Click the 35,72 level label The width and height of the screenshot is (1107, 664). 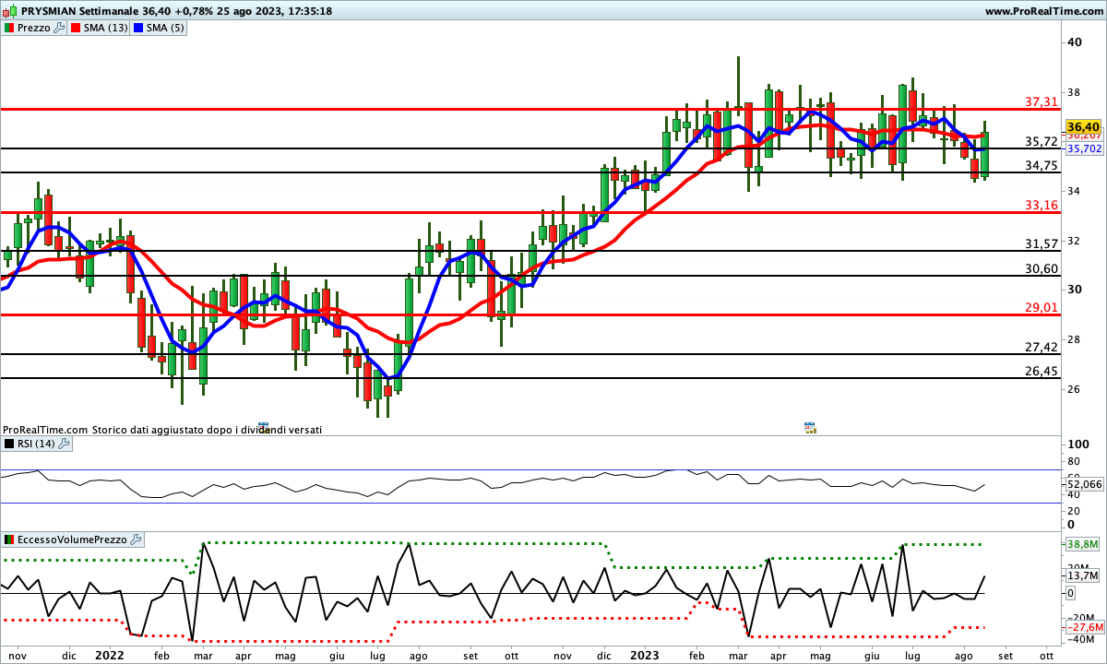click(x=1042, y=141)
